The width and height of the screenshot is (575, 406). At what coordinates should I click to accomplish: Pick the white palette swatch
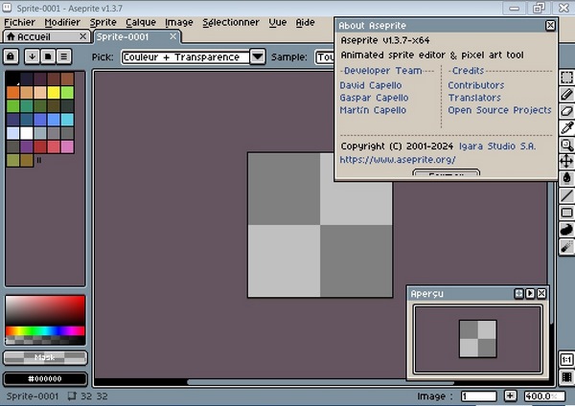click(27, 133)
